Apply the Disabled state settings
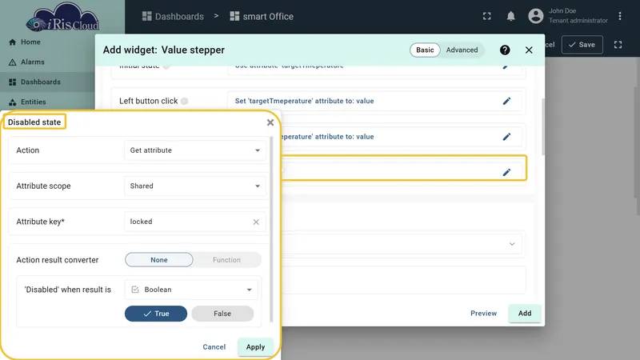Image resolution: width=640 pixels, height=360 pixels. tap(255, 347)
